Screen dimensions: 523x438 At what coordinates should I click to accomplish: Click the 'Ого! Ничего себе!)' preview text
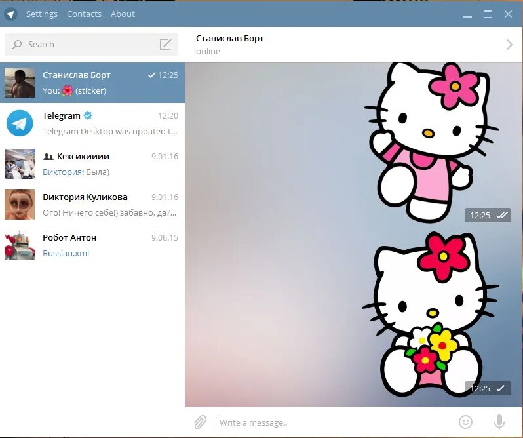[x=109, y=213]
